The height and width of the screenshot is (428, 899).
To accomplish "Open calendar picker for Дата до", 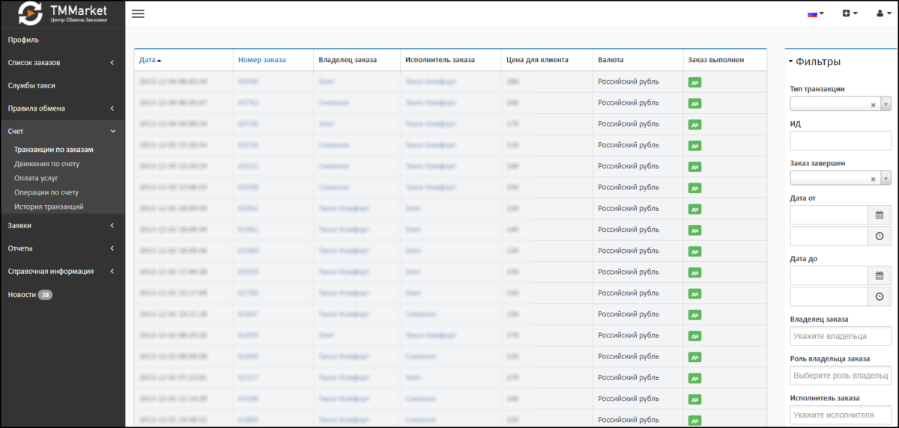I will 880,275.
